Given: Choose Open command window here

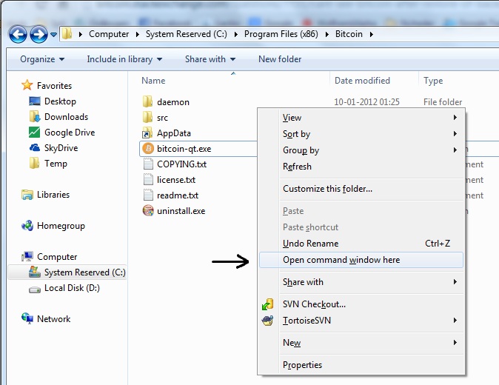Looking at the screenshot, I should pyautogui.click(x=361, y=260).
